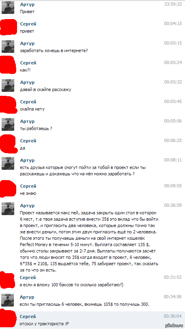Open Артур's avatar next to 'давай в скайпе расскажу'
The height and width of the screenshot is (330, 185).
8,86
